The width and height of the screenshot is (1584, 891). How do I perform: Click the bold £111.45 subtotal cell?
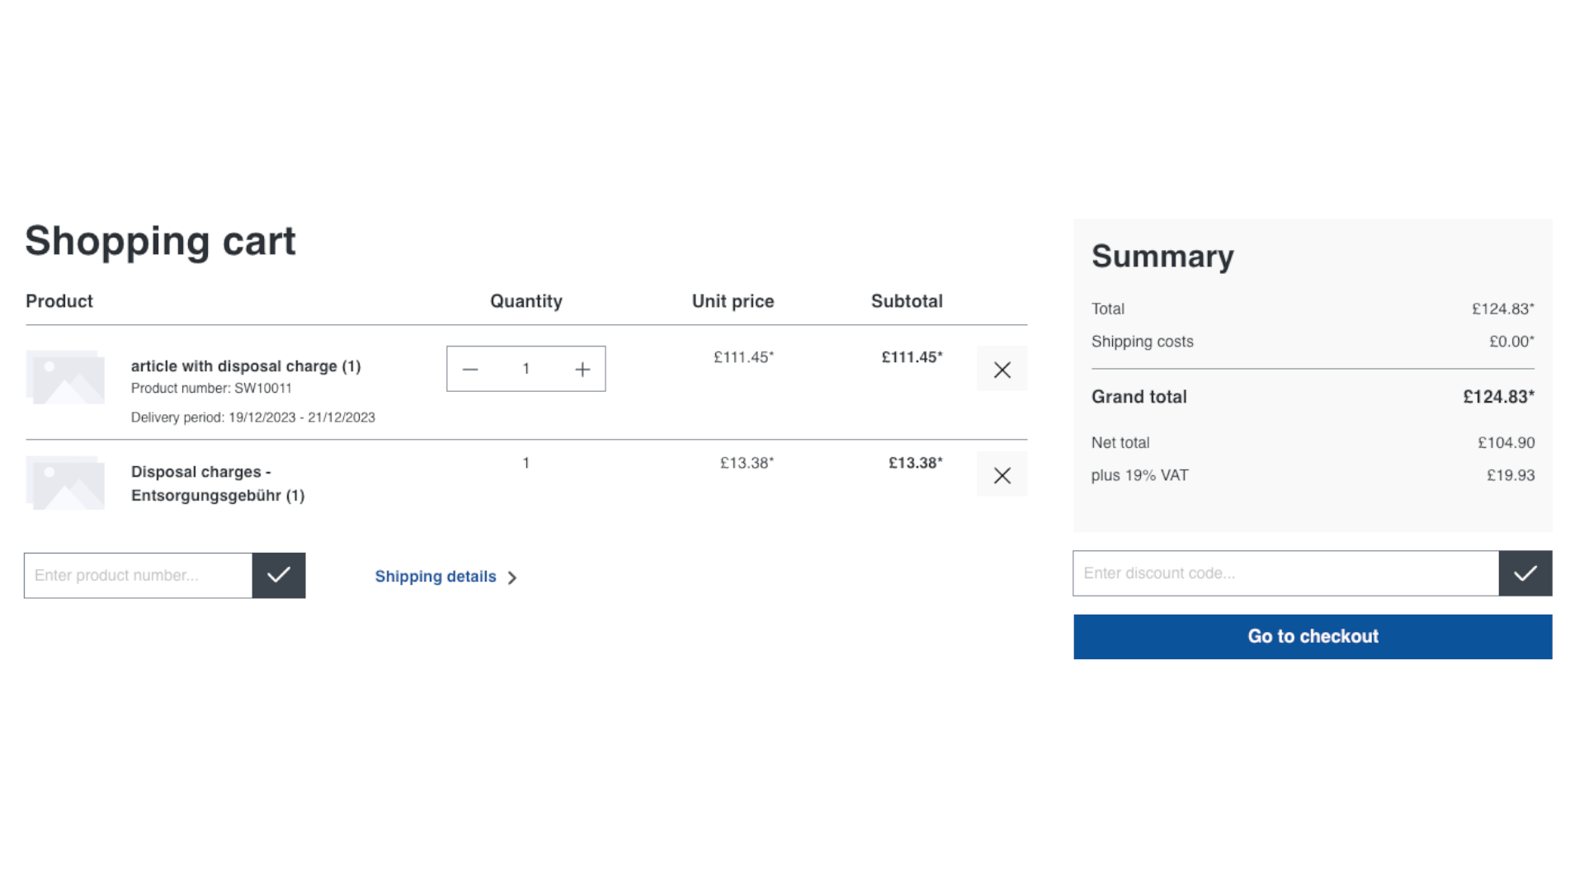[912, 357]
